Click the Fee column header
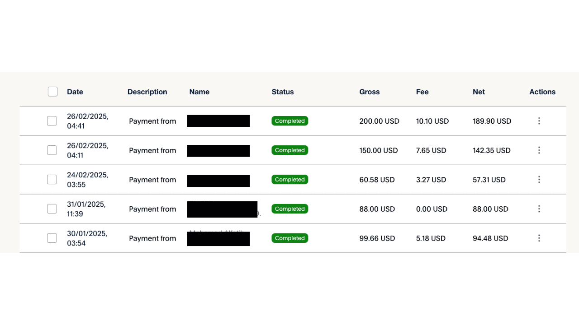 pos(422,92)
